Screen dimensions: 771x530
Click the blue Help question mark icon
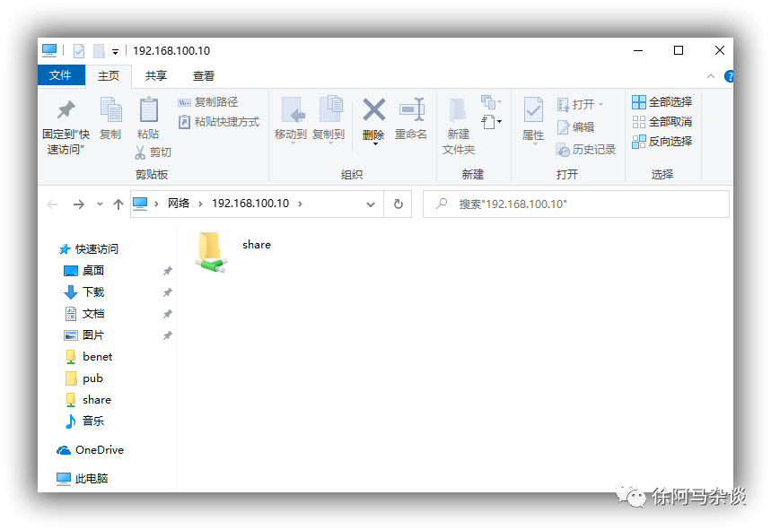point(729,76)
